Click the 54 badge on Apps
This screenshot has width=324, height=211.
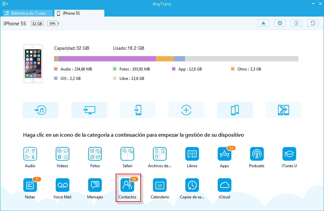231,148
